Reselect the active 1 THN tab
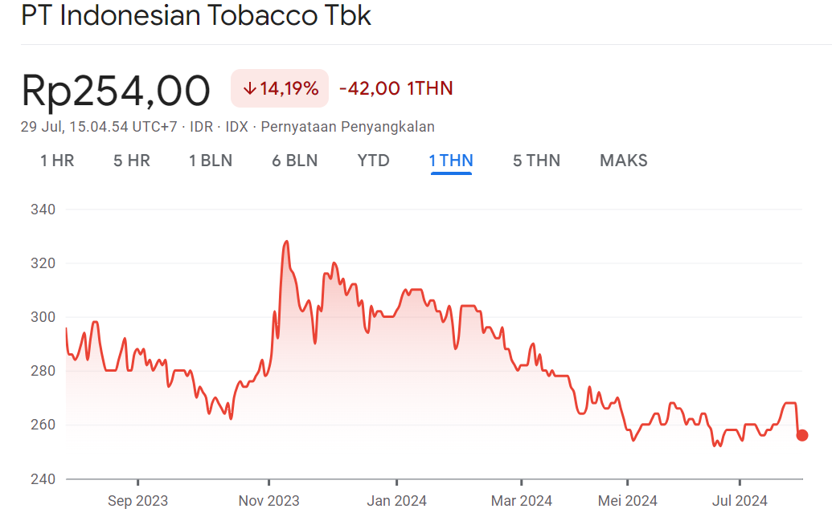The height and width of the screenshot is (517, 832). [x=450, y=160]
